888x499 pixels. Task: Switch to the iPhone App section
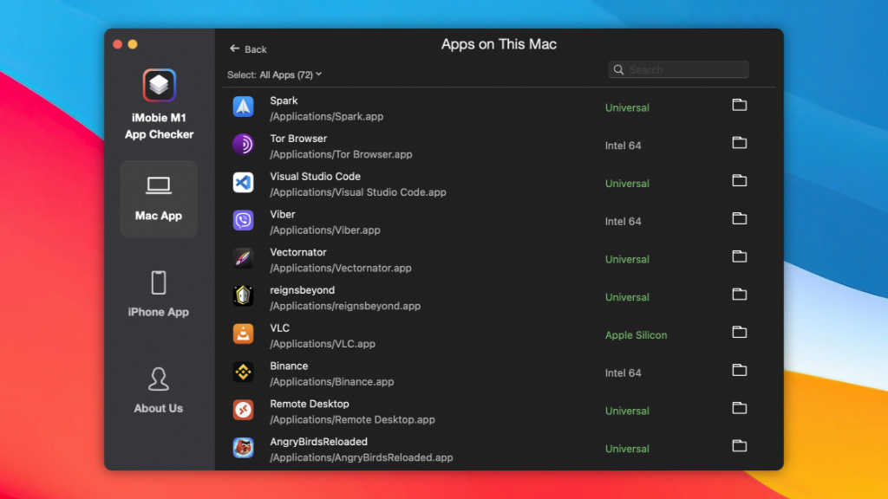coord(159,295)
